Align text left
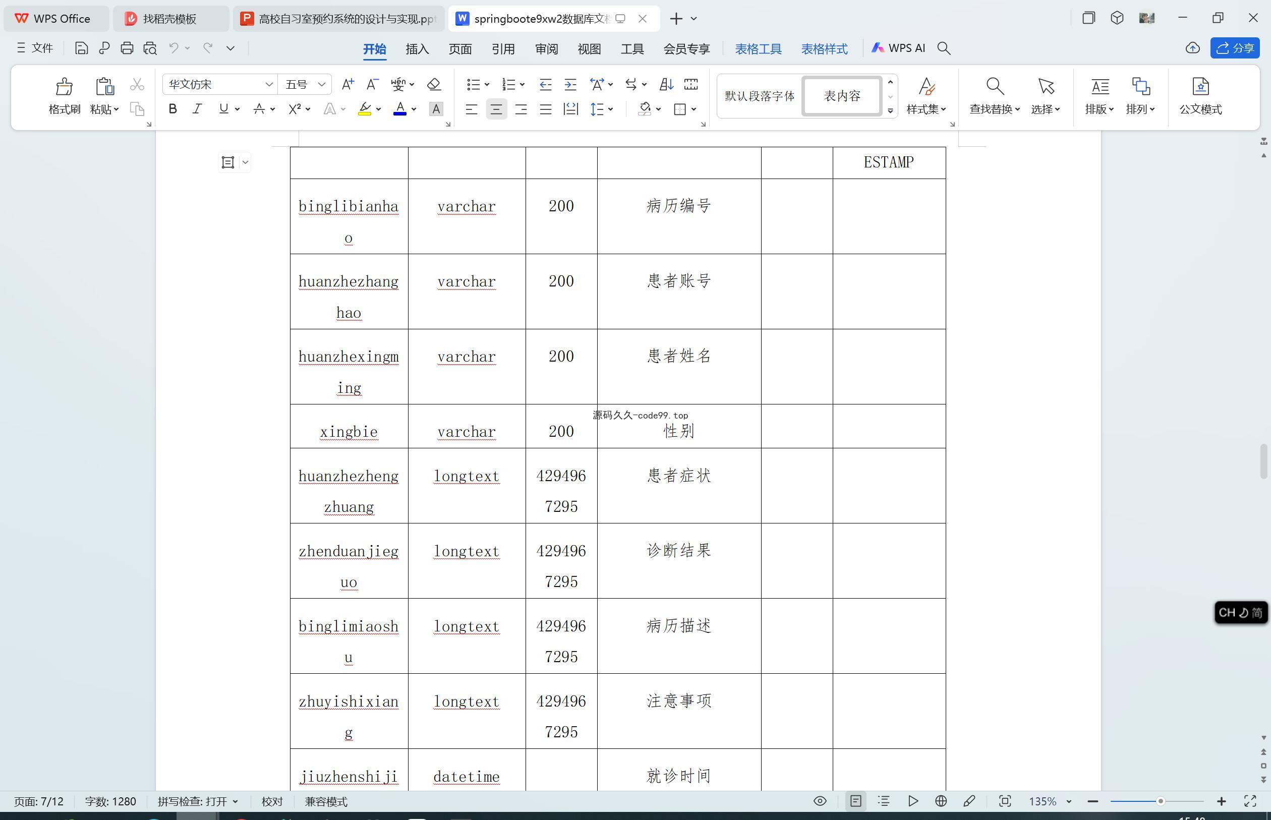Viewport: 1271px width, 820px height. 471,109
